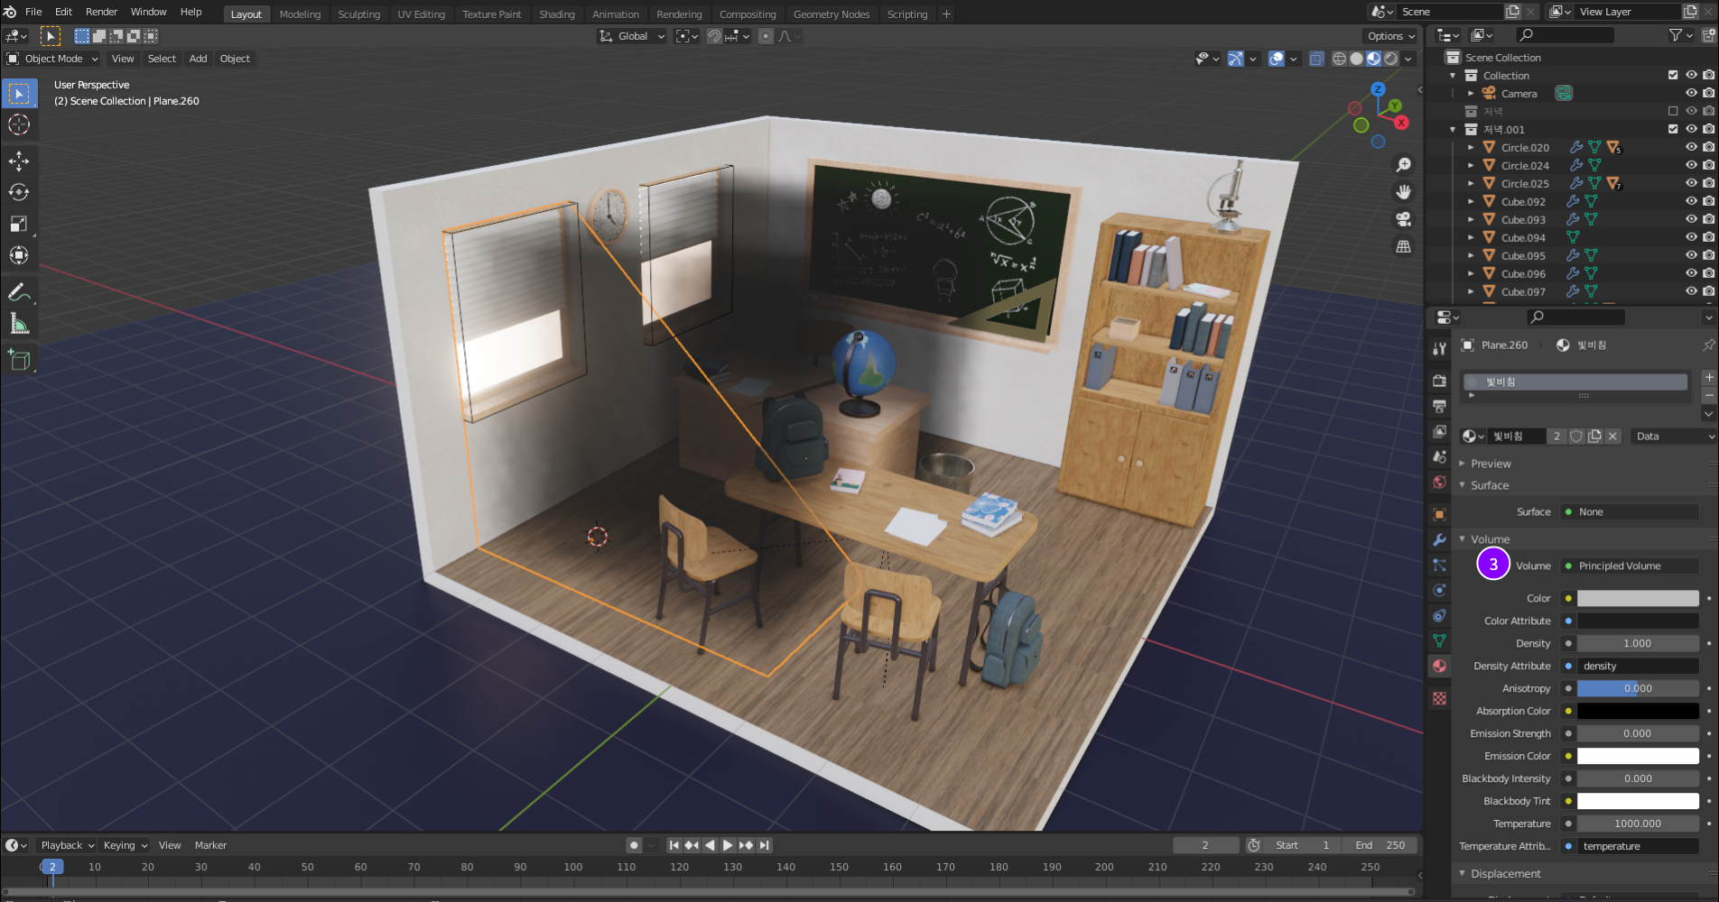The width and height of the screenshot is (1719, 902).
Task: Open the Object Mode dropdown
Action: point(53,59)
